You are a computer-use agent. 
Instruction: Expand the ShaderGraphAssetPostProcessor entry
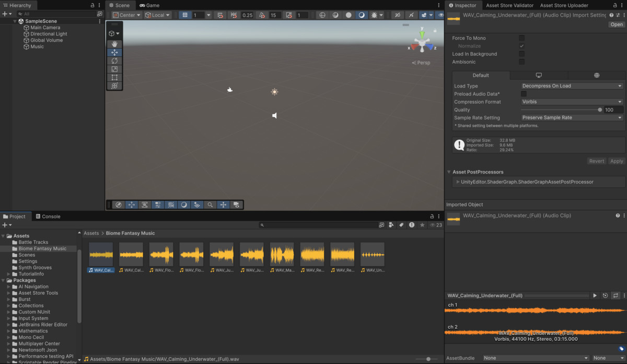click(458, 182)
